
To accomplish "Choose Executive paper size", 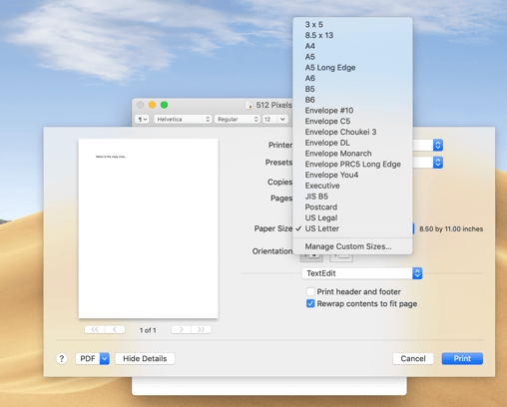I will (x=352, y=186).
